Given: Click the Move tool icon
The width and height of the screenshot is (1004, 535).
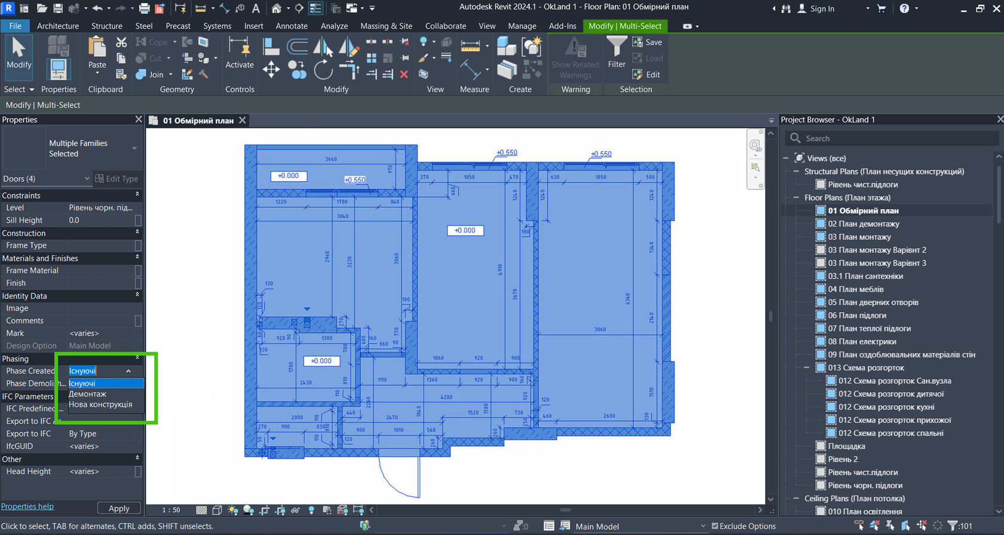Looking at the screenshot, I should point(271,70).
